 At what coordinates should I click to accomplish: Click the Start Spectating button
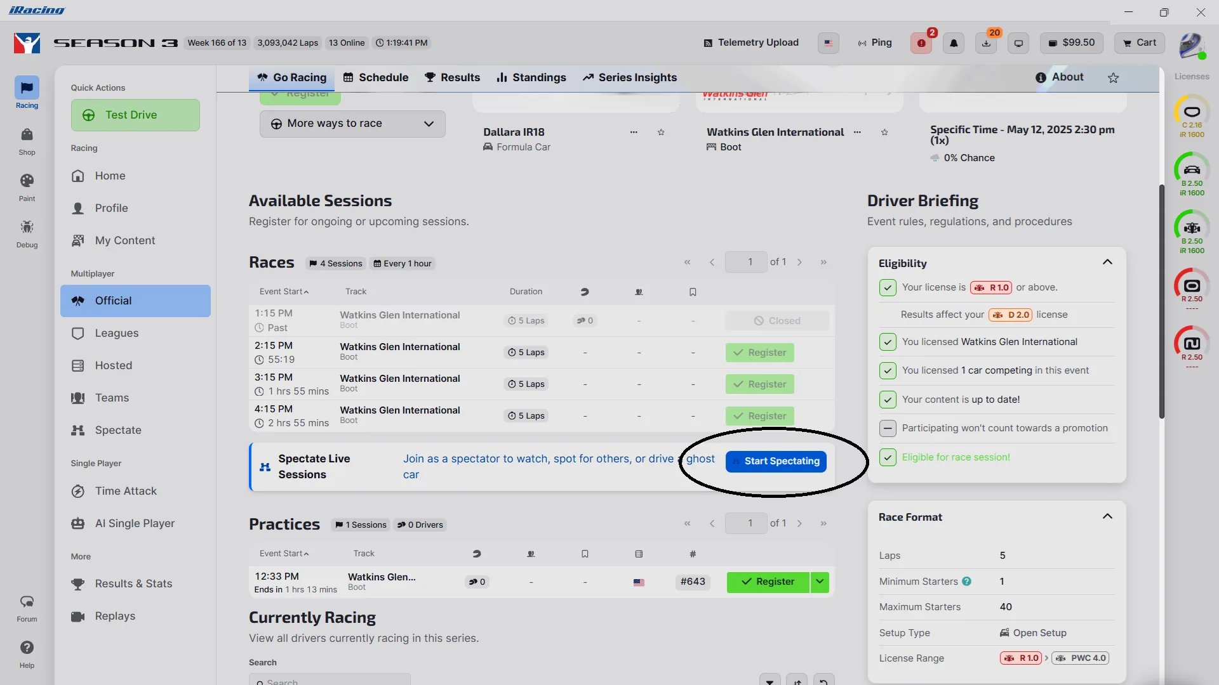[x=776, y=461]
